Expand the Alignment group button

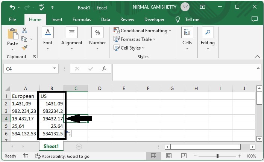(72, 38)
